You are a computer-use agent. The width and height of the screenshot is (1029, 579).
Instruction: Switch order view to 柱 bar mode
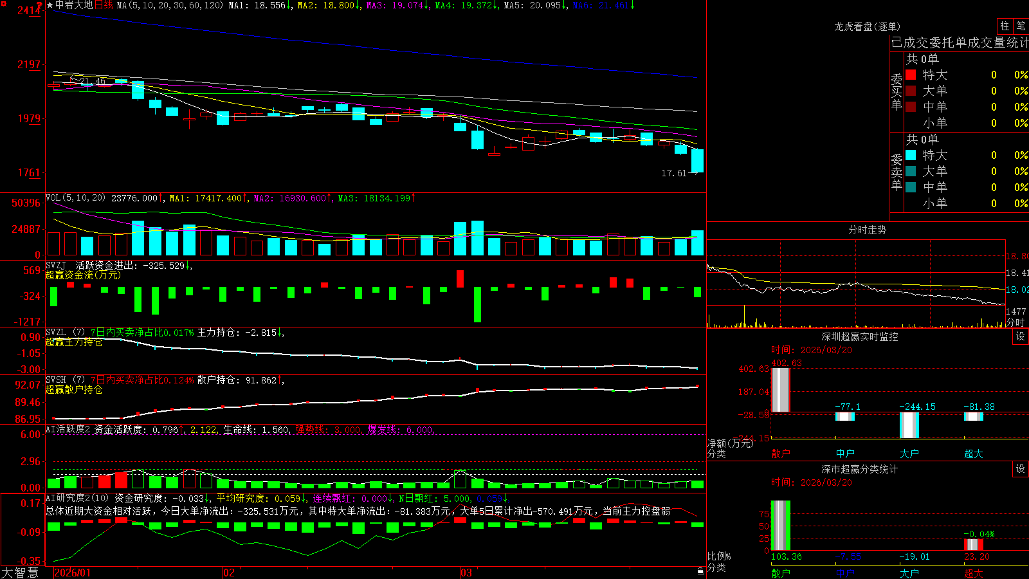click(x=1005, y=26)
